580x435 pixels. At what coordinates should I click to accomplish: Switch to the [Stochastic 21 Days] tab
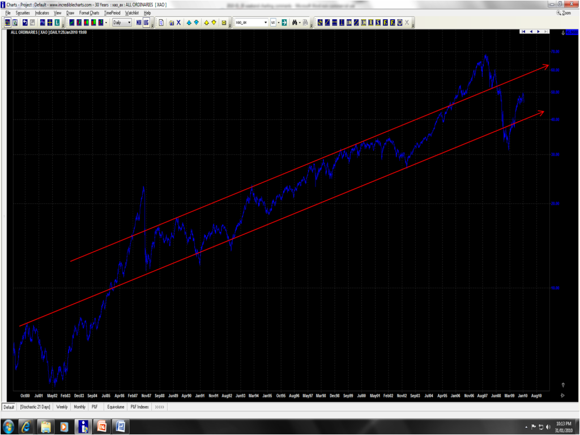[35, 407]
